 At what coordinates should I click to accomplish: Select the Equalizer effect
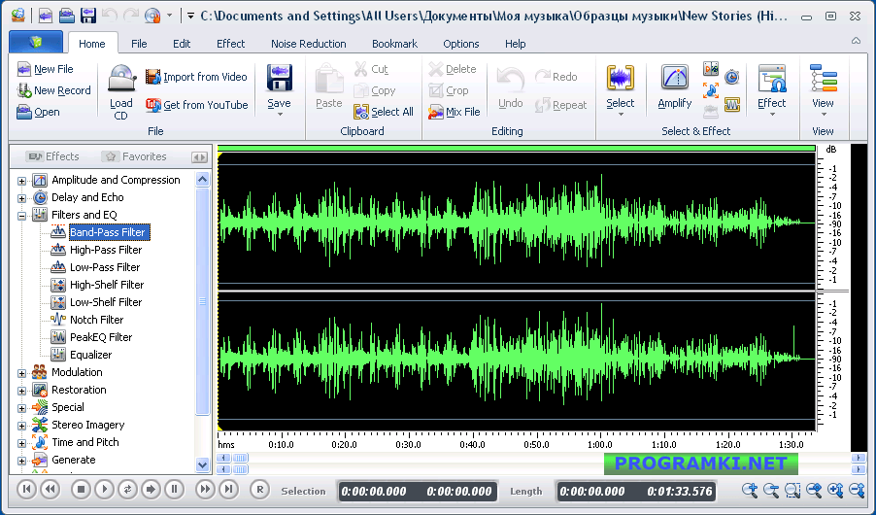[x=90, y=355]
